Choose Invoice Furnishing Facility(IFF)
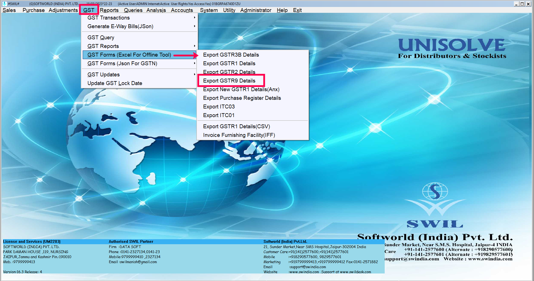Viewport: 534px width, 281px height. pos(253,135)
